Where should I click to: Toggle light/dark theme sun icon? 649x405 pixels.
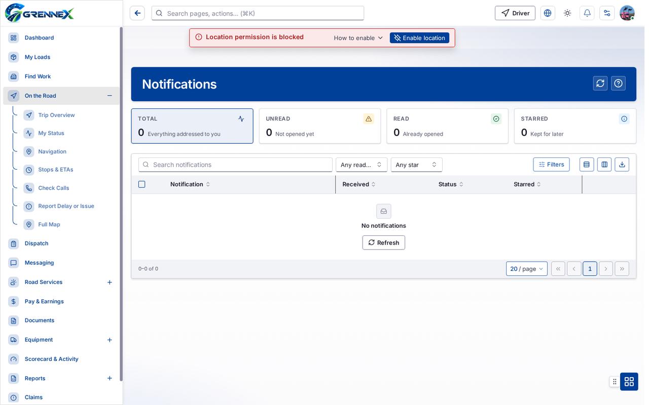pyautogui.click(x=567, y=13)
